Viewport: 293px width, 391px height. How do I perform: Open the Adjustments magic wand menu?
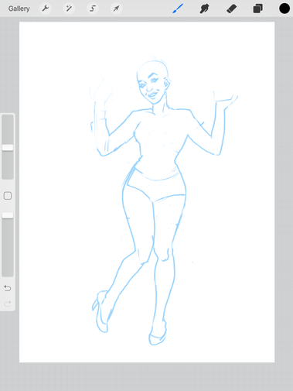click(69, 9)
